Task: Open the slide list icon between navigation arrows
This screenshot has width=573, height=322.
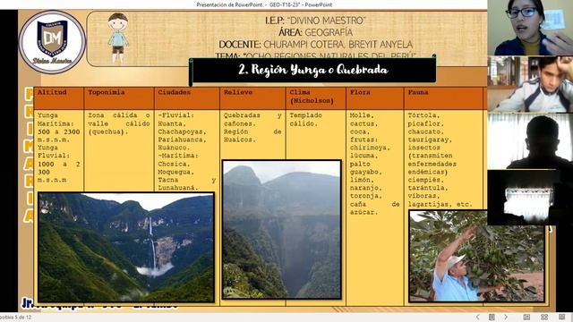Action: click(x=492, y=317)
